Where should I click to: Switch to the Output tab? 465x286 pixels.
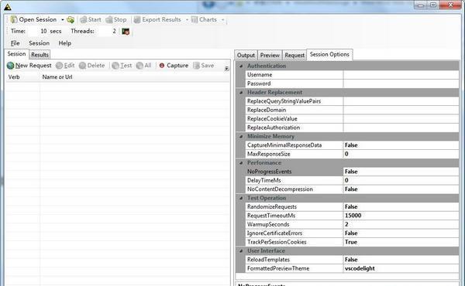pyautogui.click(x=246, y=56)
